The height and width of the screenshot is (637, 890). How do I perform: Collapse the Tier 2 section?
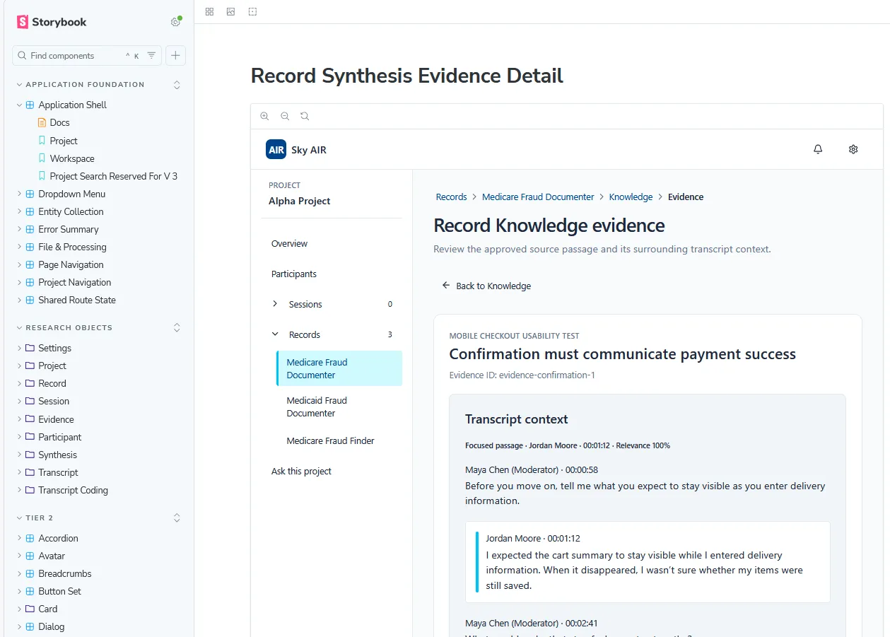pos(35,518)
